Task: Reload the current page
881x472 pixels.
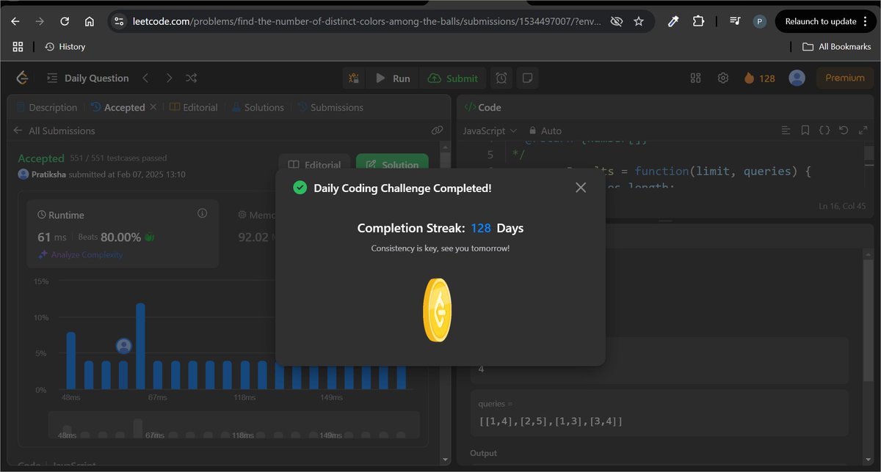Action: [x=65, y=21]
